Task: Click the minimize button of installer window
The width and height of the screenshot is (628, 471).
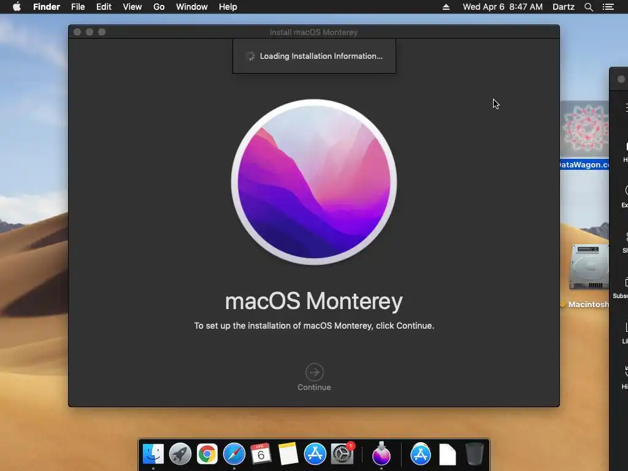Action: pos(90,32)
